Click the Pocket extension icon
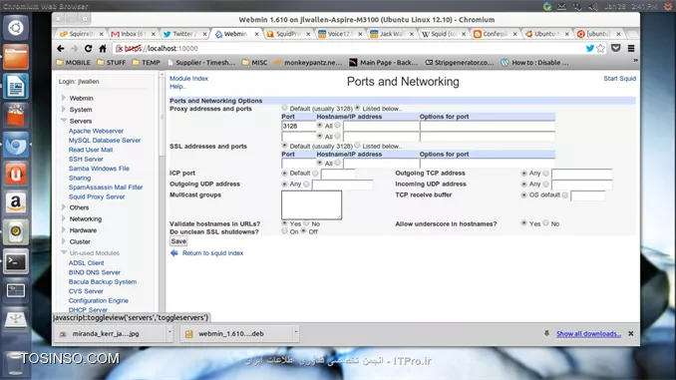Viewport: 676px width, 380px height. click(x=615, y=48)
